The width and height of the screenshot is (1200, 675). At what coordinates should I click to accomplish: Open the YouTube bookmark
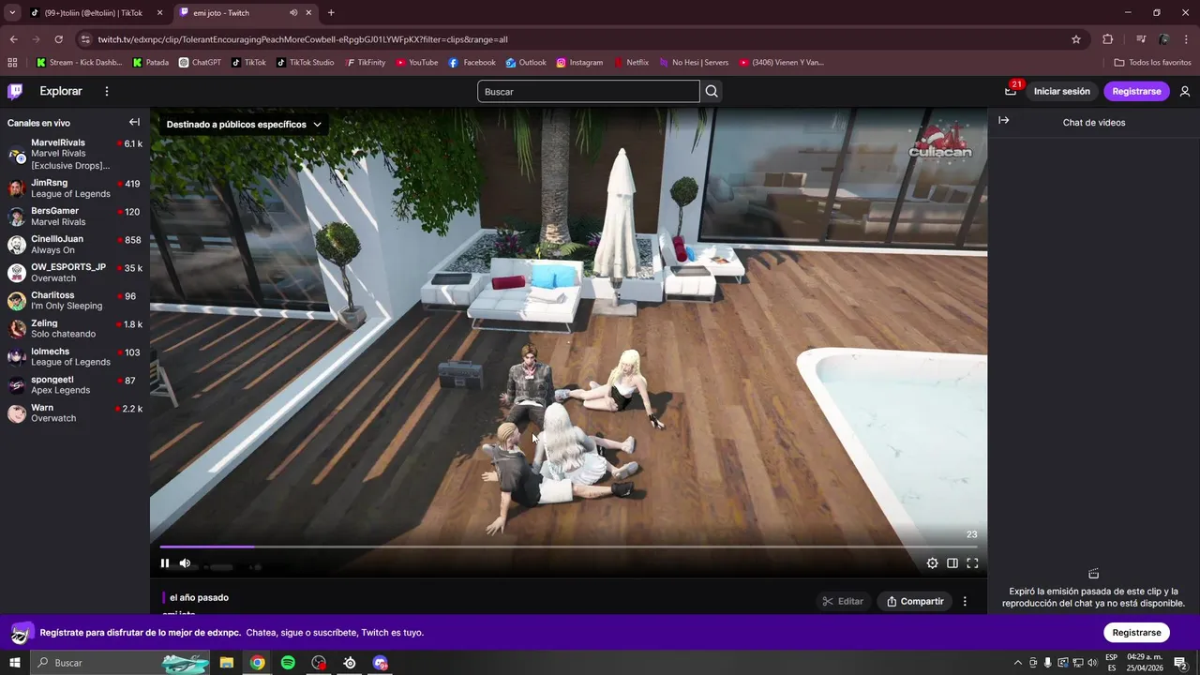coord(416,63)
